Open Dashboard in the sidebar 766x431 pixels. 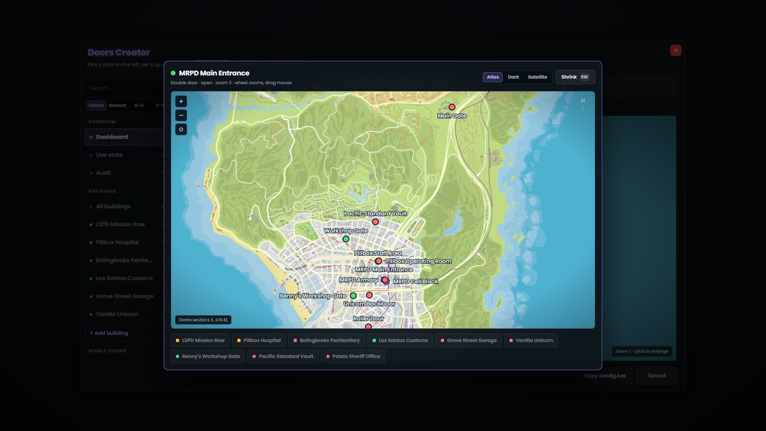click(x=124, y=137)
